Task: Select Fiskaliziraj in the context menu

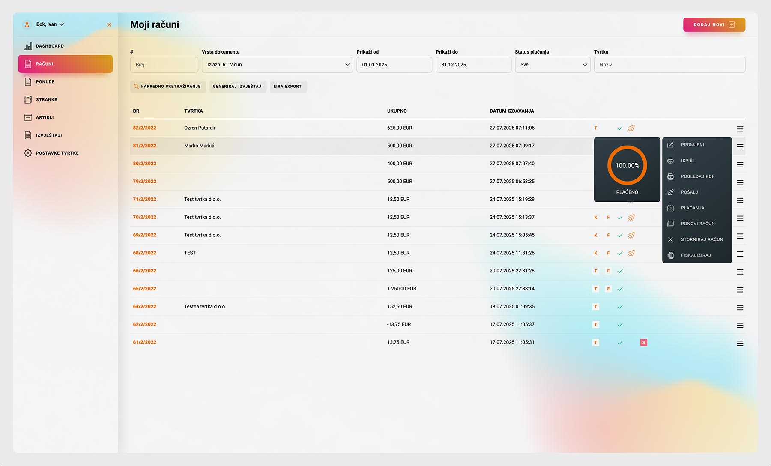Action: pyautogui.click(x=696, y=255)
